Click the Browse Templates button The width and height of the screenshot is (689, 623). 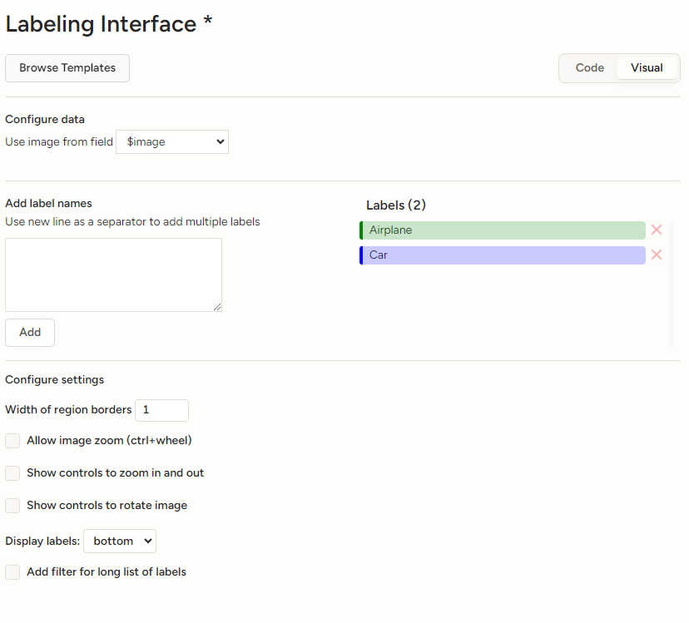pyautogui.click(x=67, y=68)
